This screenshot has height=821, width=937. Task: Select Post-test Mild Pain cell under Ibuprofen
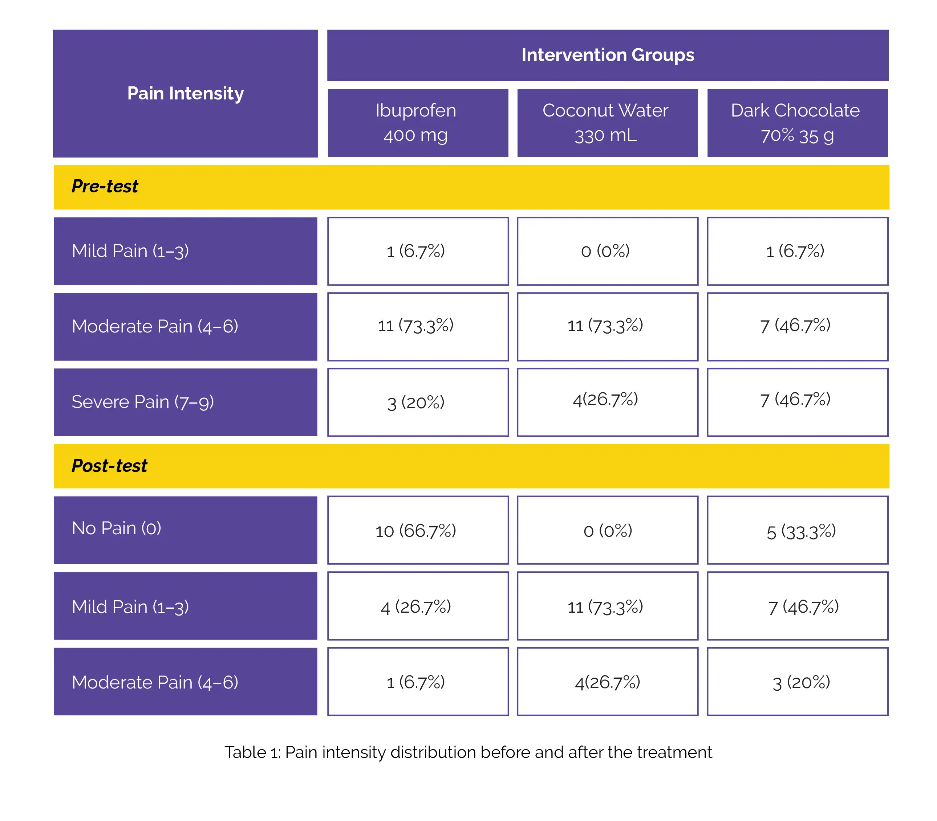point(418,606)
